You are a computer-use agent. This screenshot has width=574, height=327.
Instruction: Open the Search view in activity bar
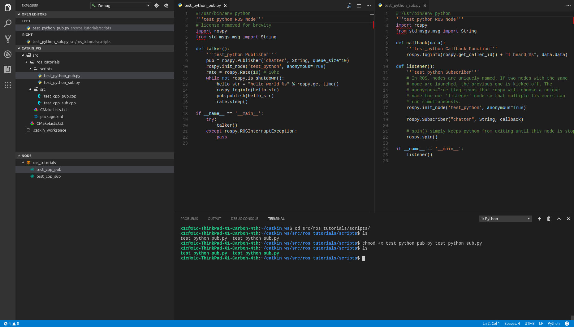point(8,23)
